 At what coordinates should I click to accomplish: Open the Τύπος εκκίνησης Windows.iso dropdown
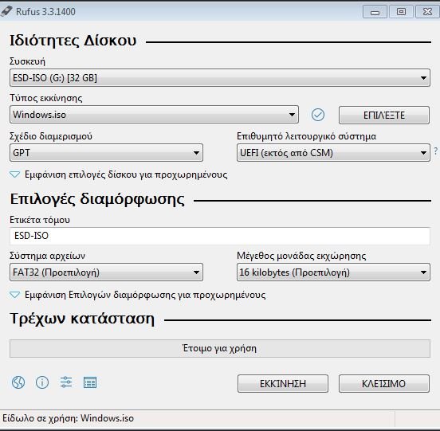pyautogui.click(x=154, y=115)
